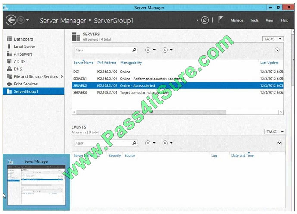Viewport: 297px width, 214px height.
Task: Click the Print Services printer icon
Action: click(x=9, y=84)
